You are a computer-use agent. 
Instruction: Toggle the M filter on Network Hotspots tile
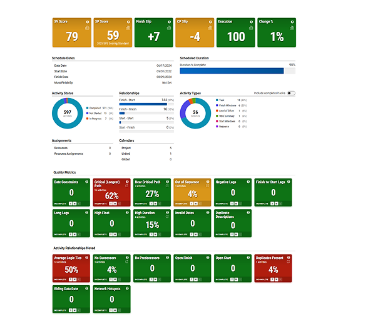pyautogui.click(x=115, y=310)
